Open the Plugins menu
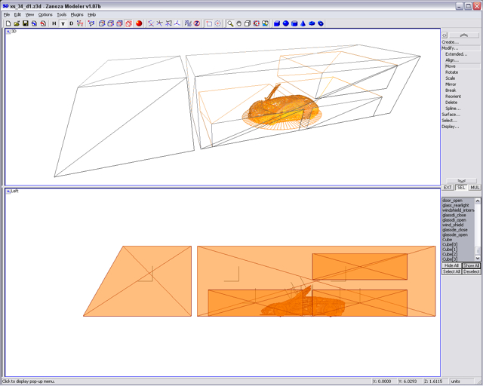The height and width of the screenshot is (386, 483). coord(77,14)
